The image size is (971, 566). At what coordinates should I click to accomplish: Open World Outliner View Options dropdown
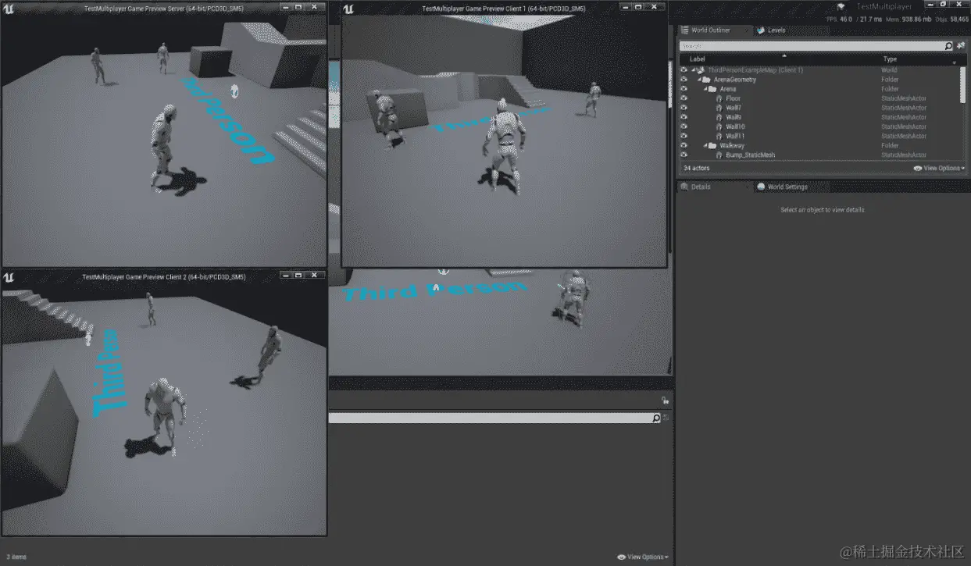(940, 168)
